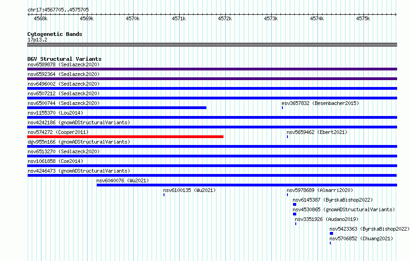Click nsv5423363 (ByrskaBishop2022) label
This screenshot has height=261, width=410.
tap(369, 229)
